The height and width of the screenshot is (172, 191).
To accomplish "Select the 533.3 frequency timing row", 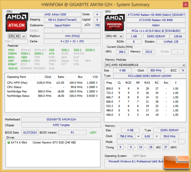I will (145, 106).
